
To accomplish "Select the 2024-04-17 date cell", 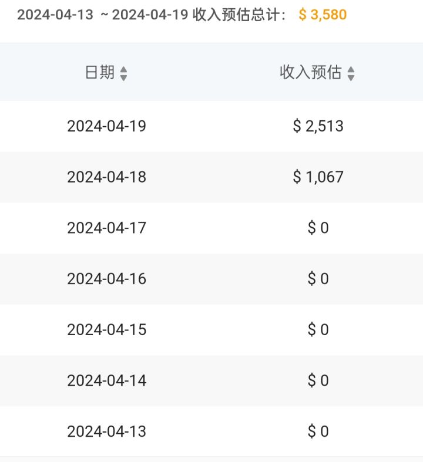I will (x=107, y=228).
